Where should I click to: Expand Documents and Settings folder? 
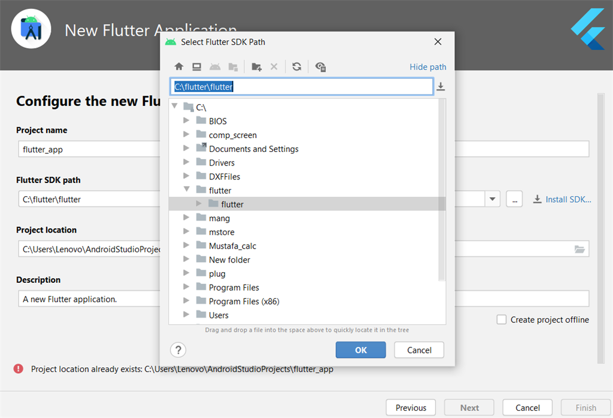(x=186, y=148)
